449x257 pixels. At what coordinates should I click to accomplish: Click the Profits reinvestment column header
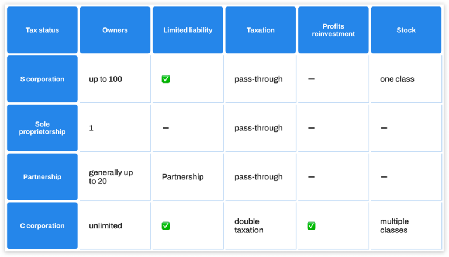click(333, 30)
